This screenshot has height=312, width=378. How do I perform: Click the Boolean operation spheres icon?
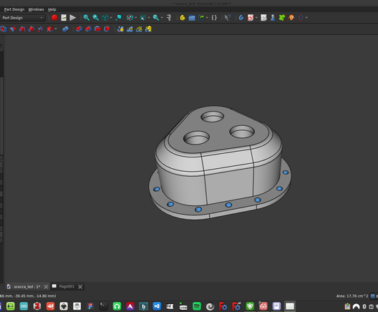point(65,29)
